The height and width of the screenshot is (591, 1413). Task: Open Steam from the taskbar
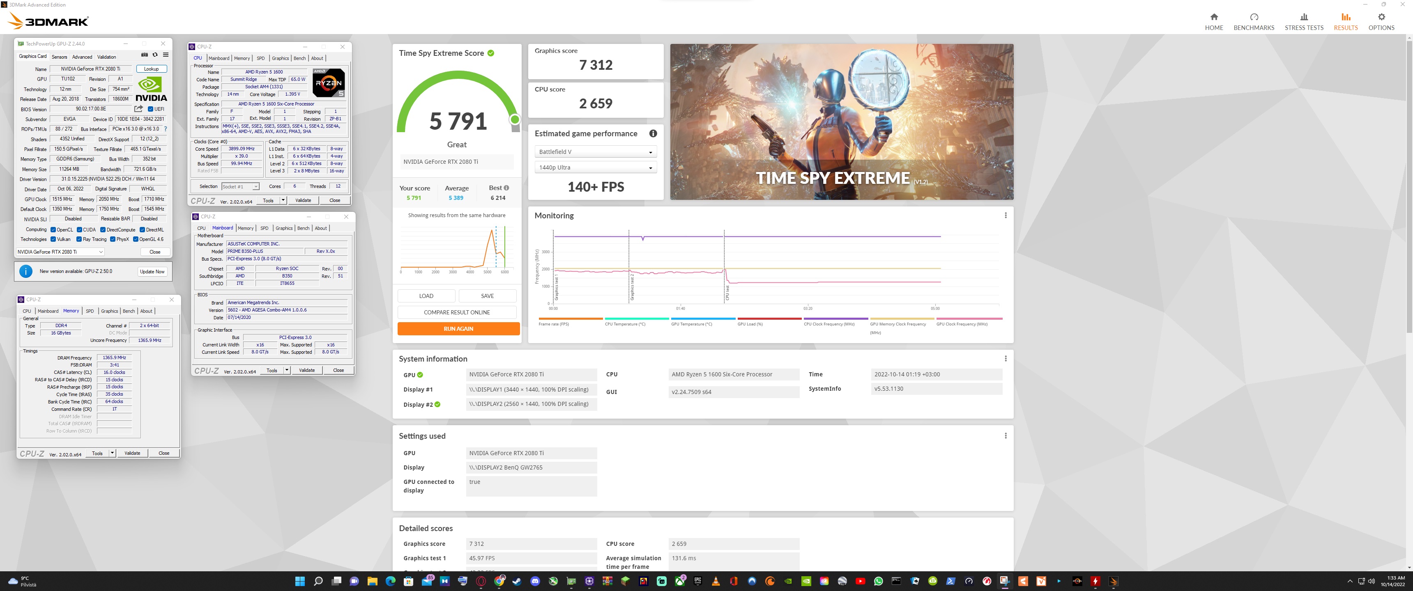click(x=517, y=581)
